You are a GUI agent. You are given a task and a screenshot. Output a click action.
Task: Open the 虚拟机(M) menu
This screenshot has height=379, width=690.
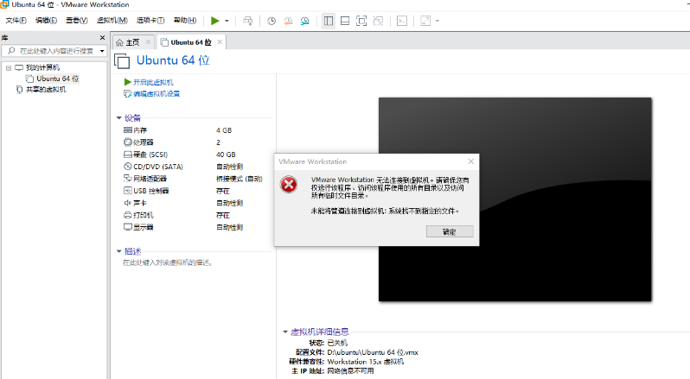tap(112, 20)
